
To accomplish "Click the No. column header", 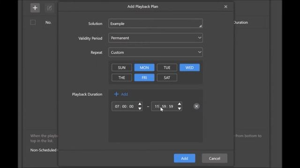I will pos(48,22).
